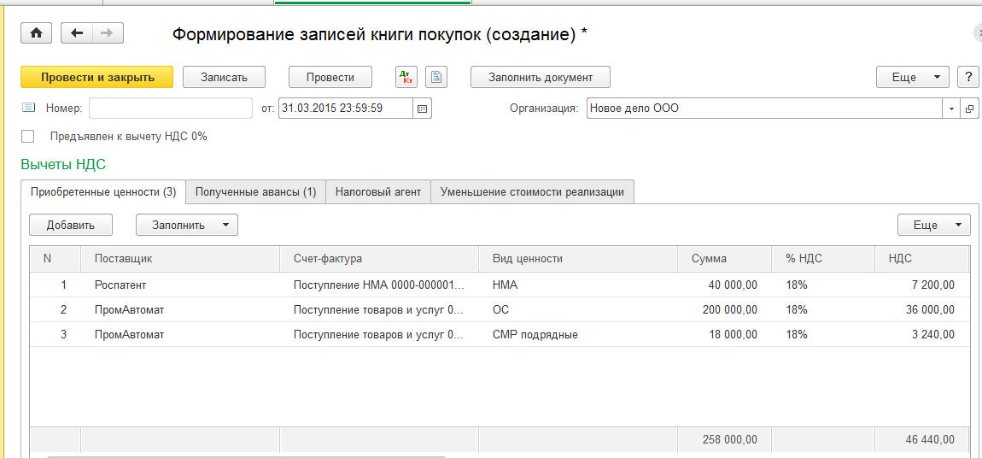Open the top Еще menu
Screen dimensions: 982x458
click(912, 77)
